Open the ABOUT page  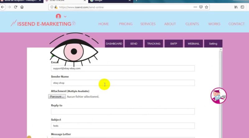pyautogui.click(x=170, y=24)
